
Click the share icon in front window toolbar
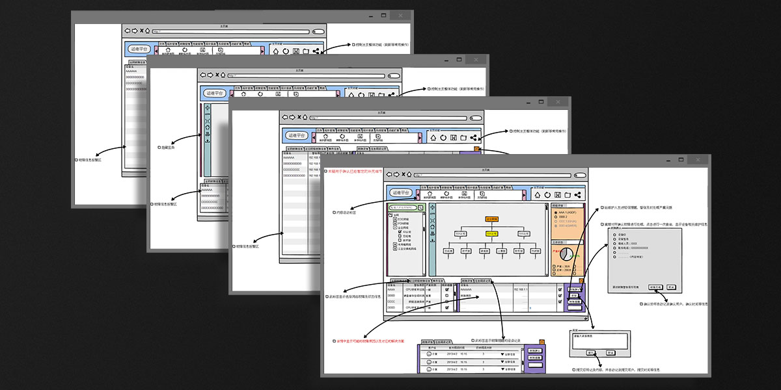tap(577, 194)
